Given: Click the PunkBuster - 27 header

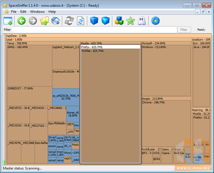Looking at the screenshot, I should click(151, 149).
